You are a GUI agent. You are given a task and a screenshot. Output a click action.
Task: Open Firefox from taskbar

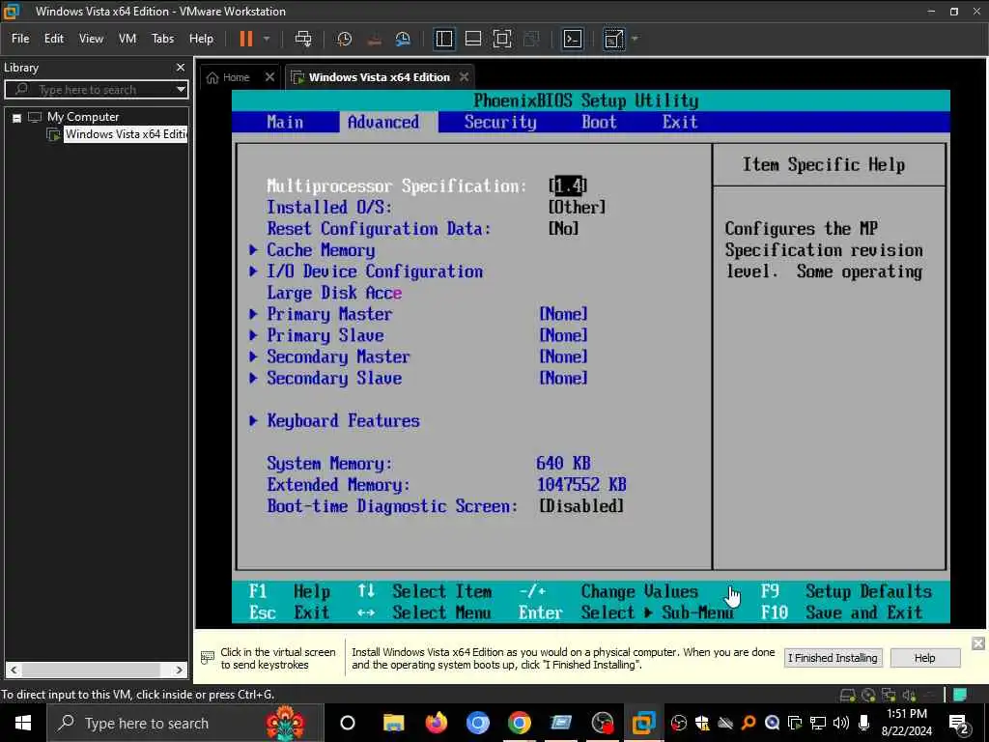point(436,723)
